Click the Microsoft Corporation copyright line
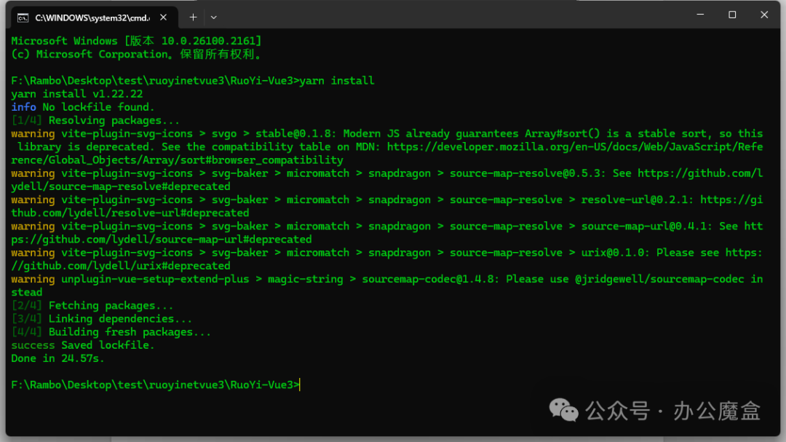The width and height of the screenshot is (786, 442). pos(136,54)
